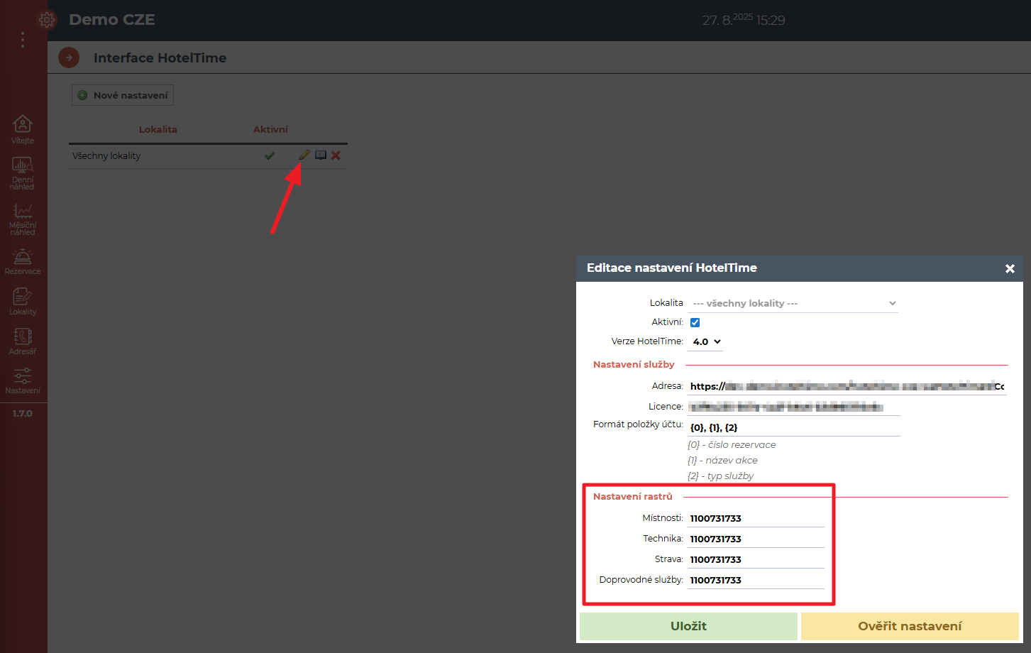
Task: Click the '{1} - název akce' hint
Action: tap(722, 460)
